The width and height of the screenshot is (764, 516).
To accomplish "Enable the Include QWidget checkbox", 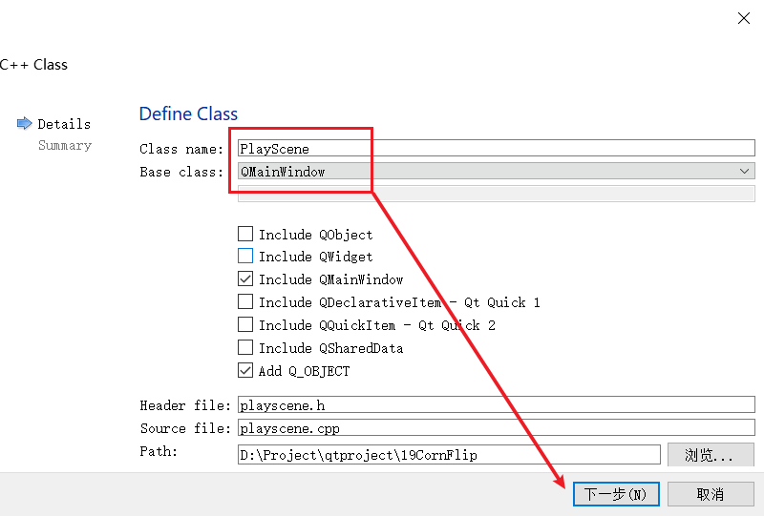I will [245, 256].
